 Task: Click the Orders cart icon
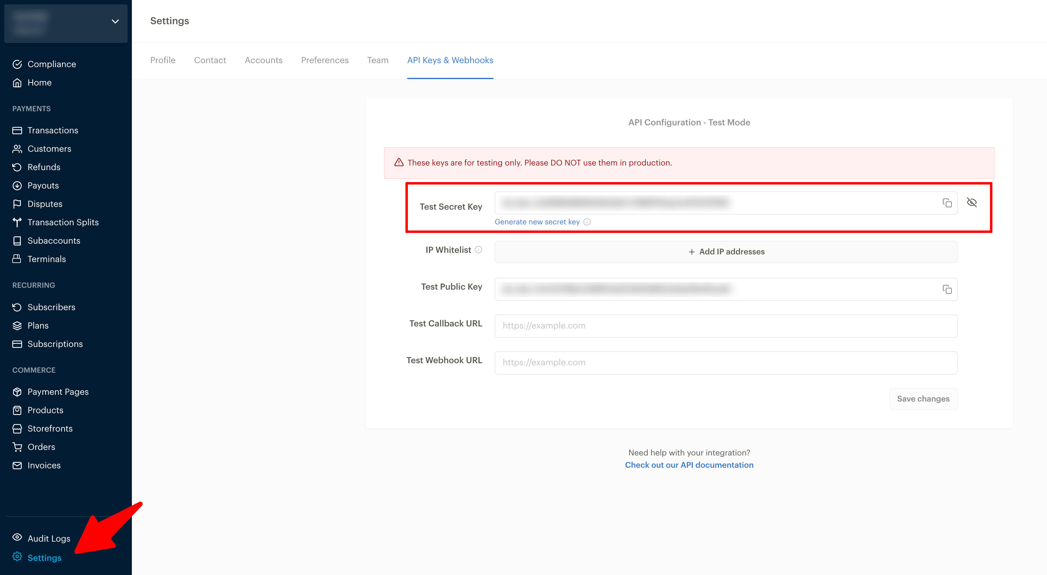17,447
